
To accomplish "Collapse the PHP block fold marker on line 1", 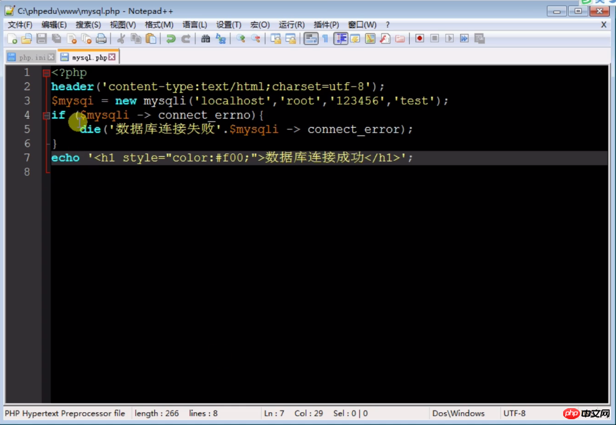I will coord(46,73).
